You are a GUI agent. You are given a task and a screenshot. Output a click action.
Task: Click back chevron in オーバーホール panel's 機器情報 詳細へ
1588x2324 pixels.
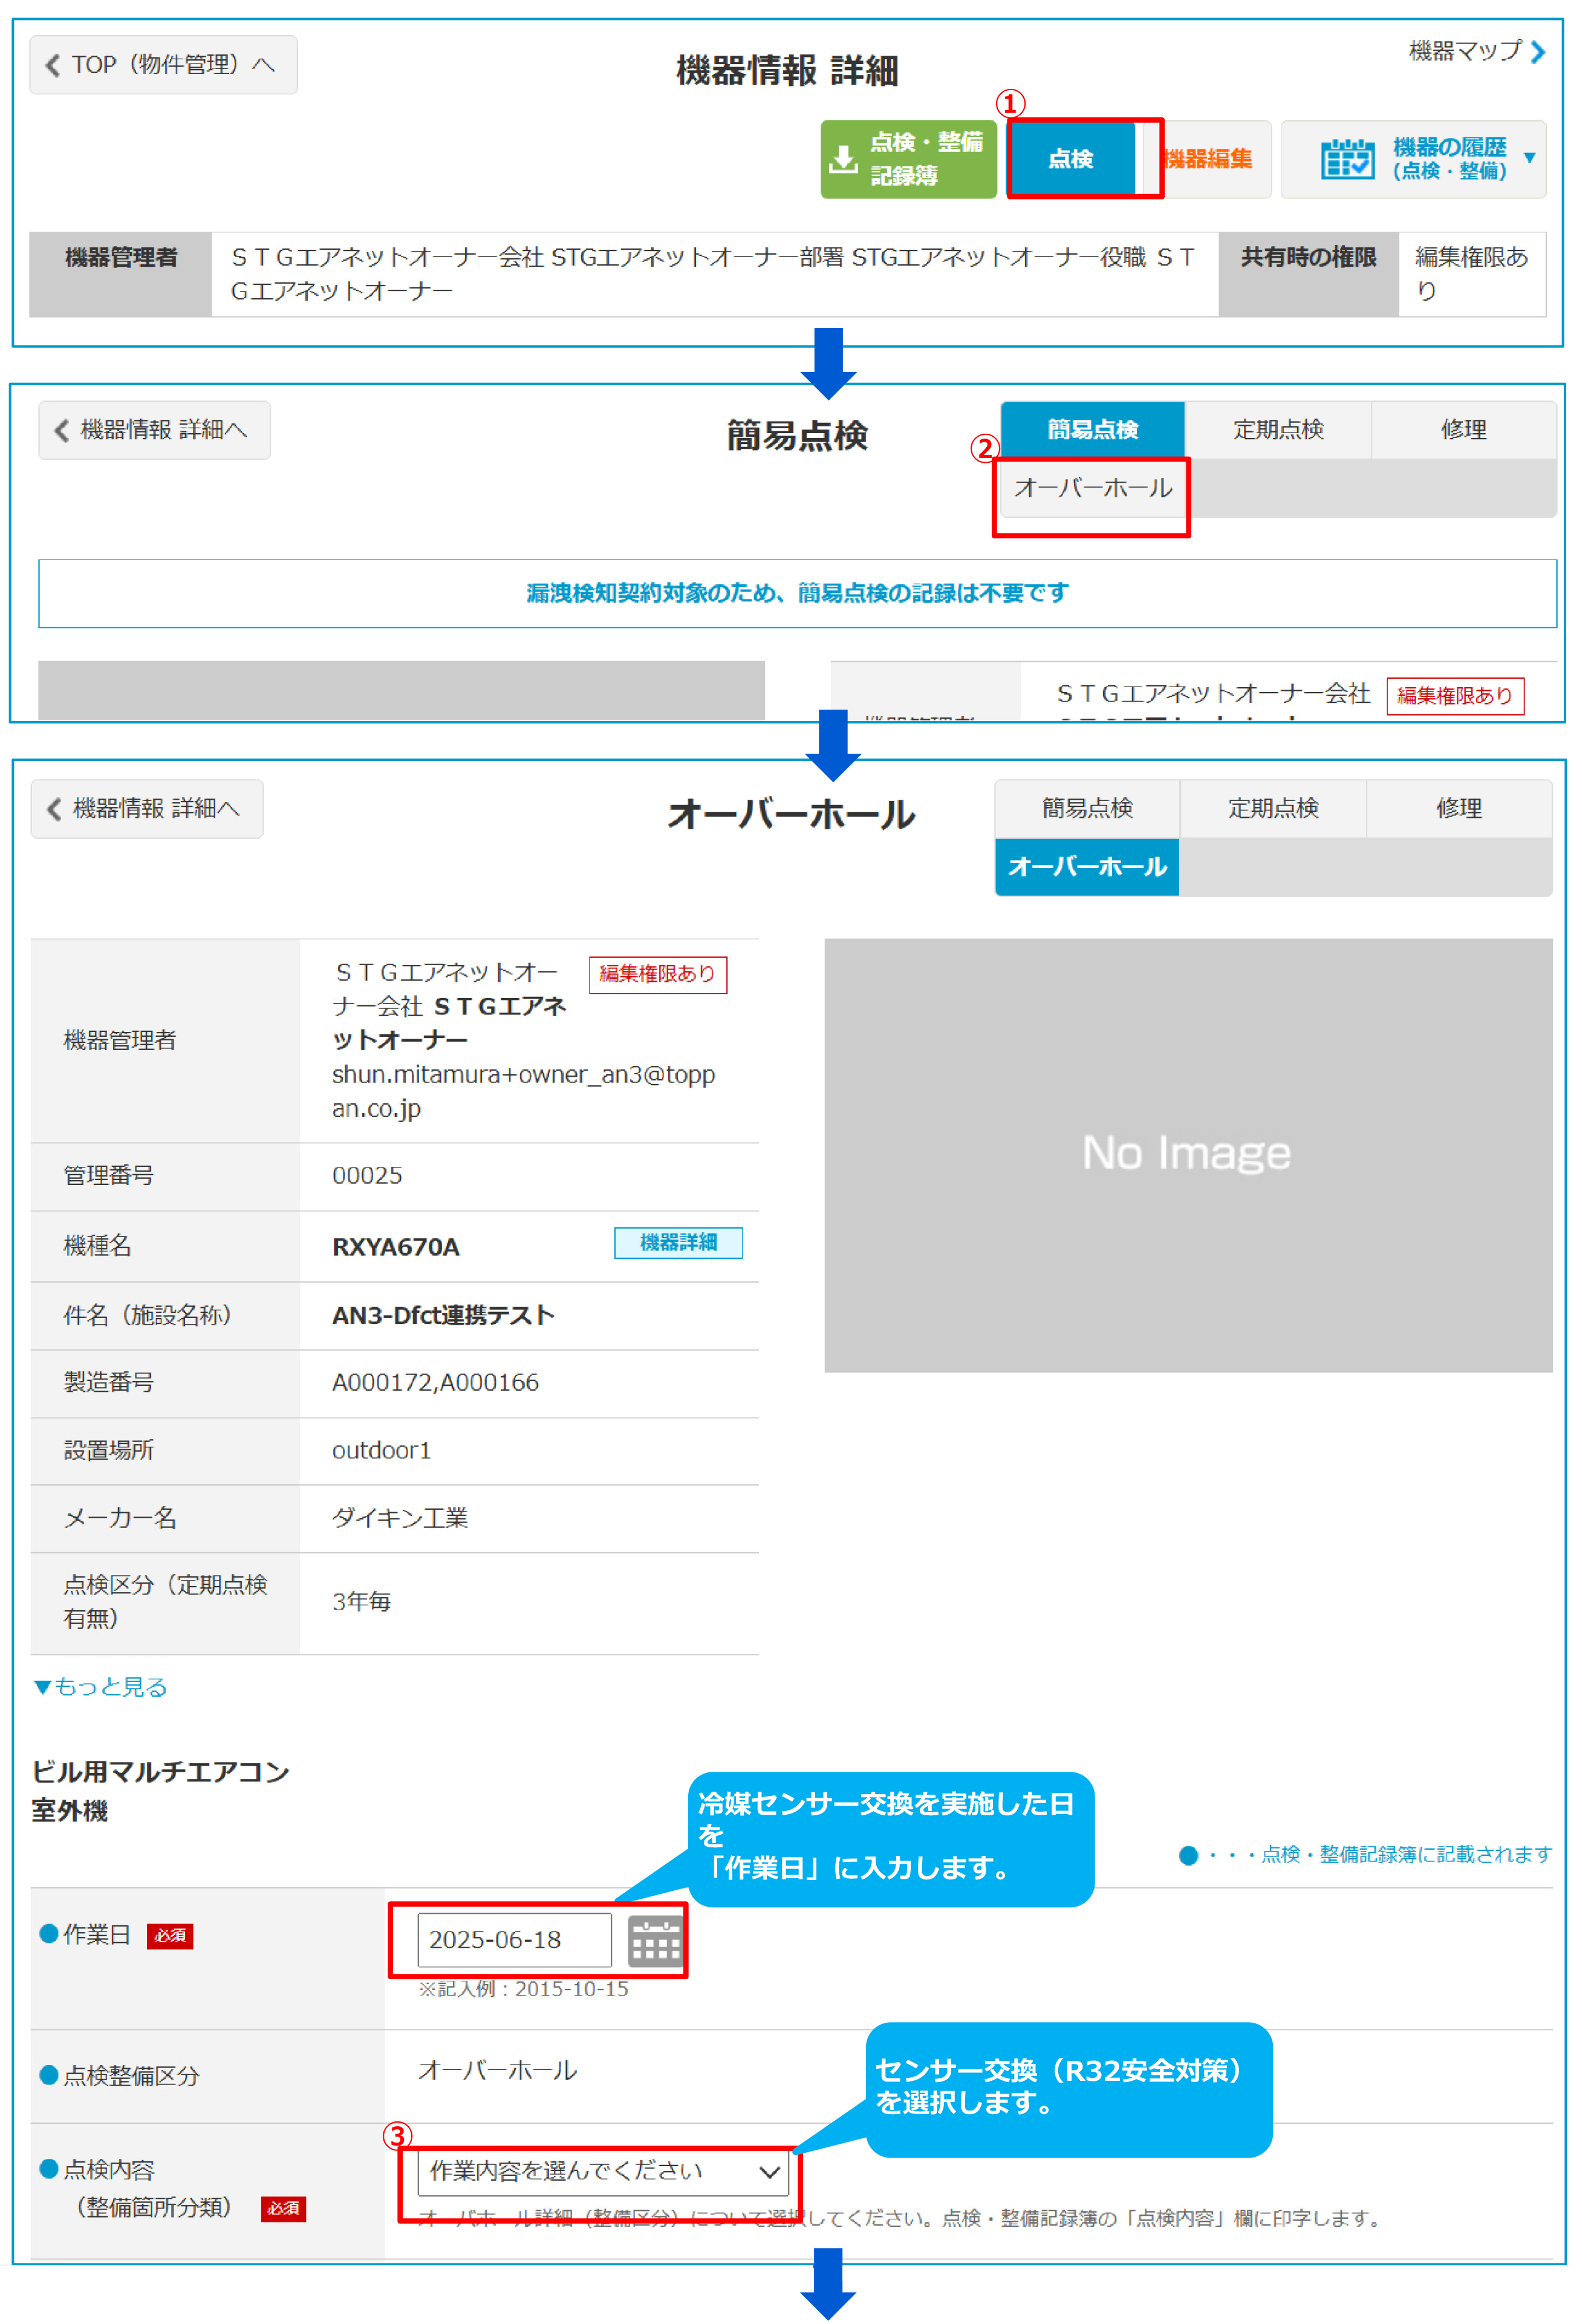[55, 809]
